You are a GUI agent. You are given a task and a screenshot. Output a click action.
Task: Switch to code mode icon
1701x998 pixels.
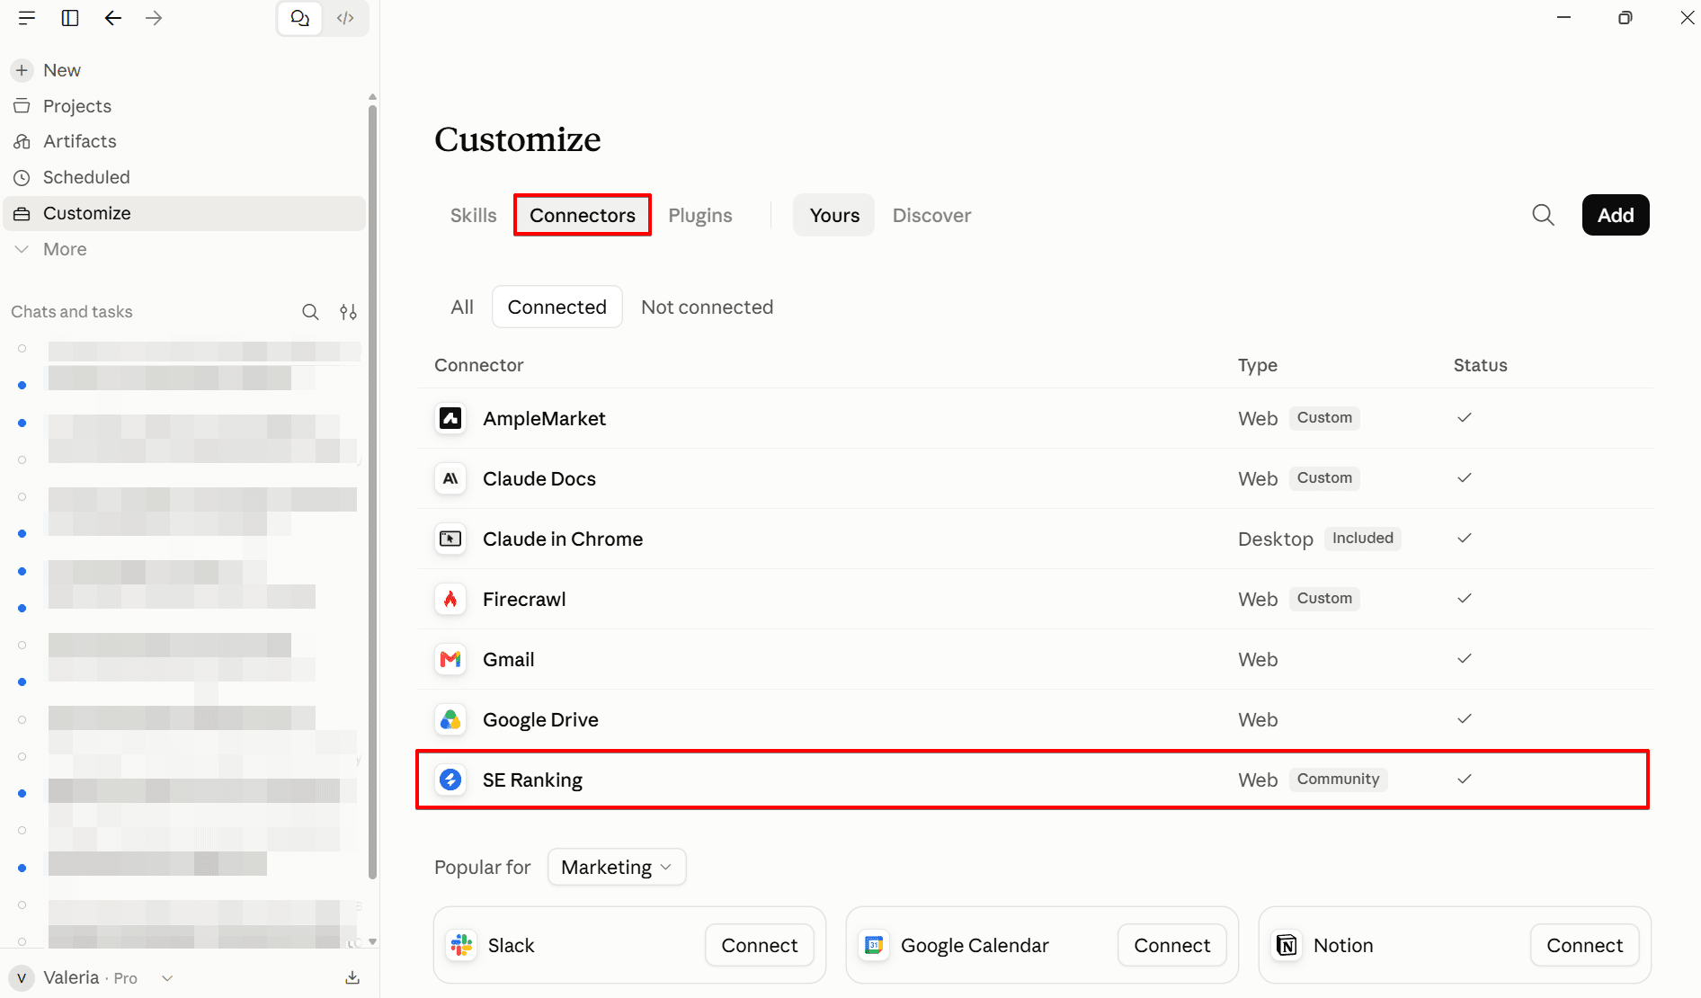[345, 18]
